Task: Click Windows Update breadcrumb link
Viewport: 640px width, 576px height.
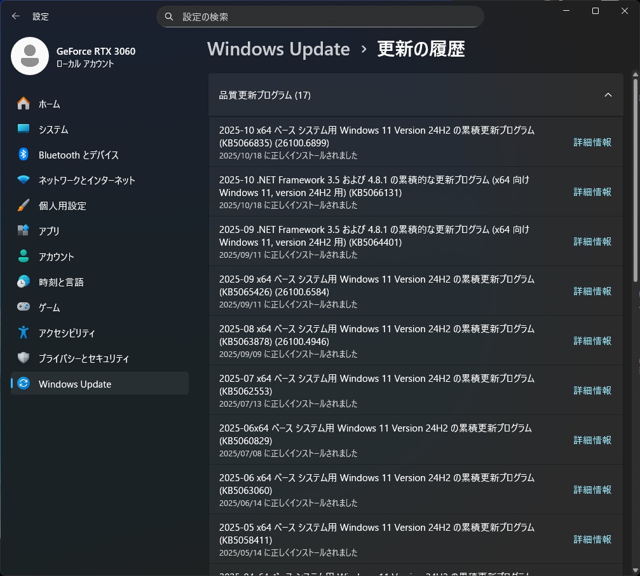Action: [x=278, y=49]
